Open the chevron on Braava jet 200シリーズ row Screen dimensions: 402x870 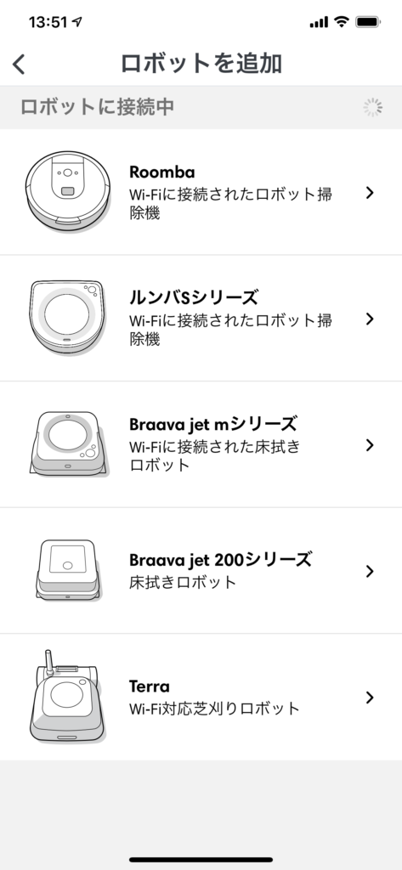(370, 571)
